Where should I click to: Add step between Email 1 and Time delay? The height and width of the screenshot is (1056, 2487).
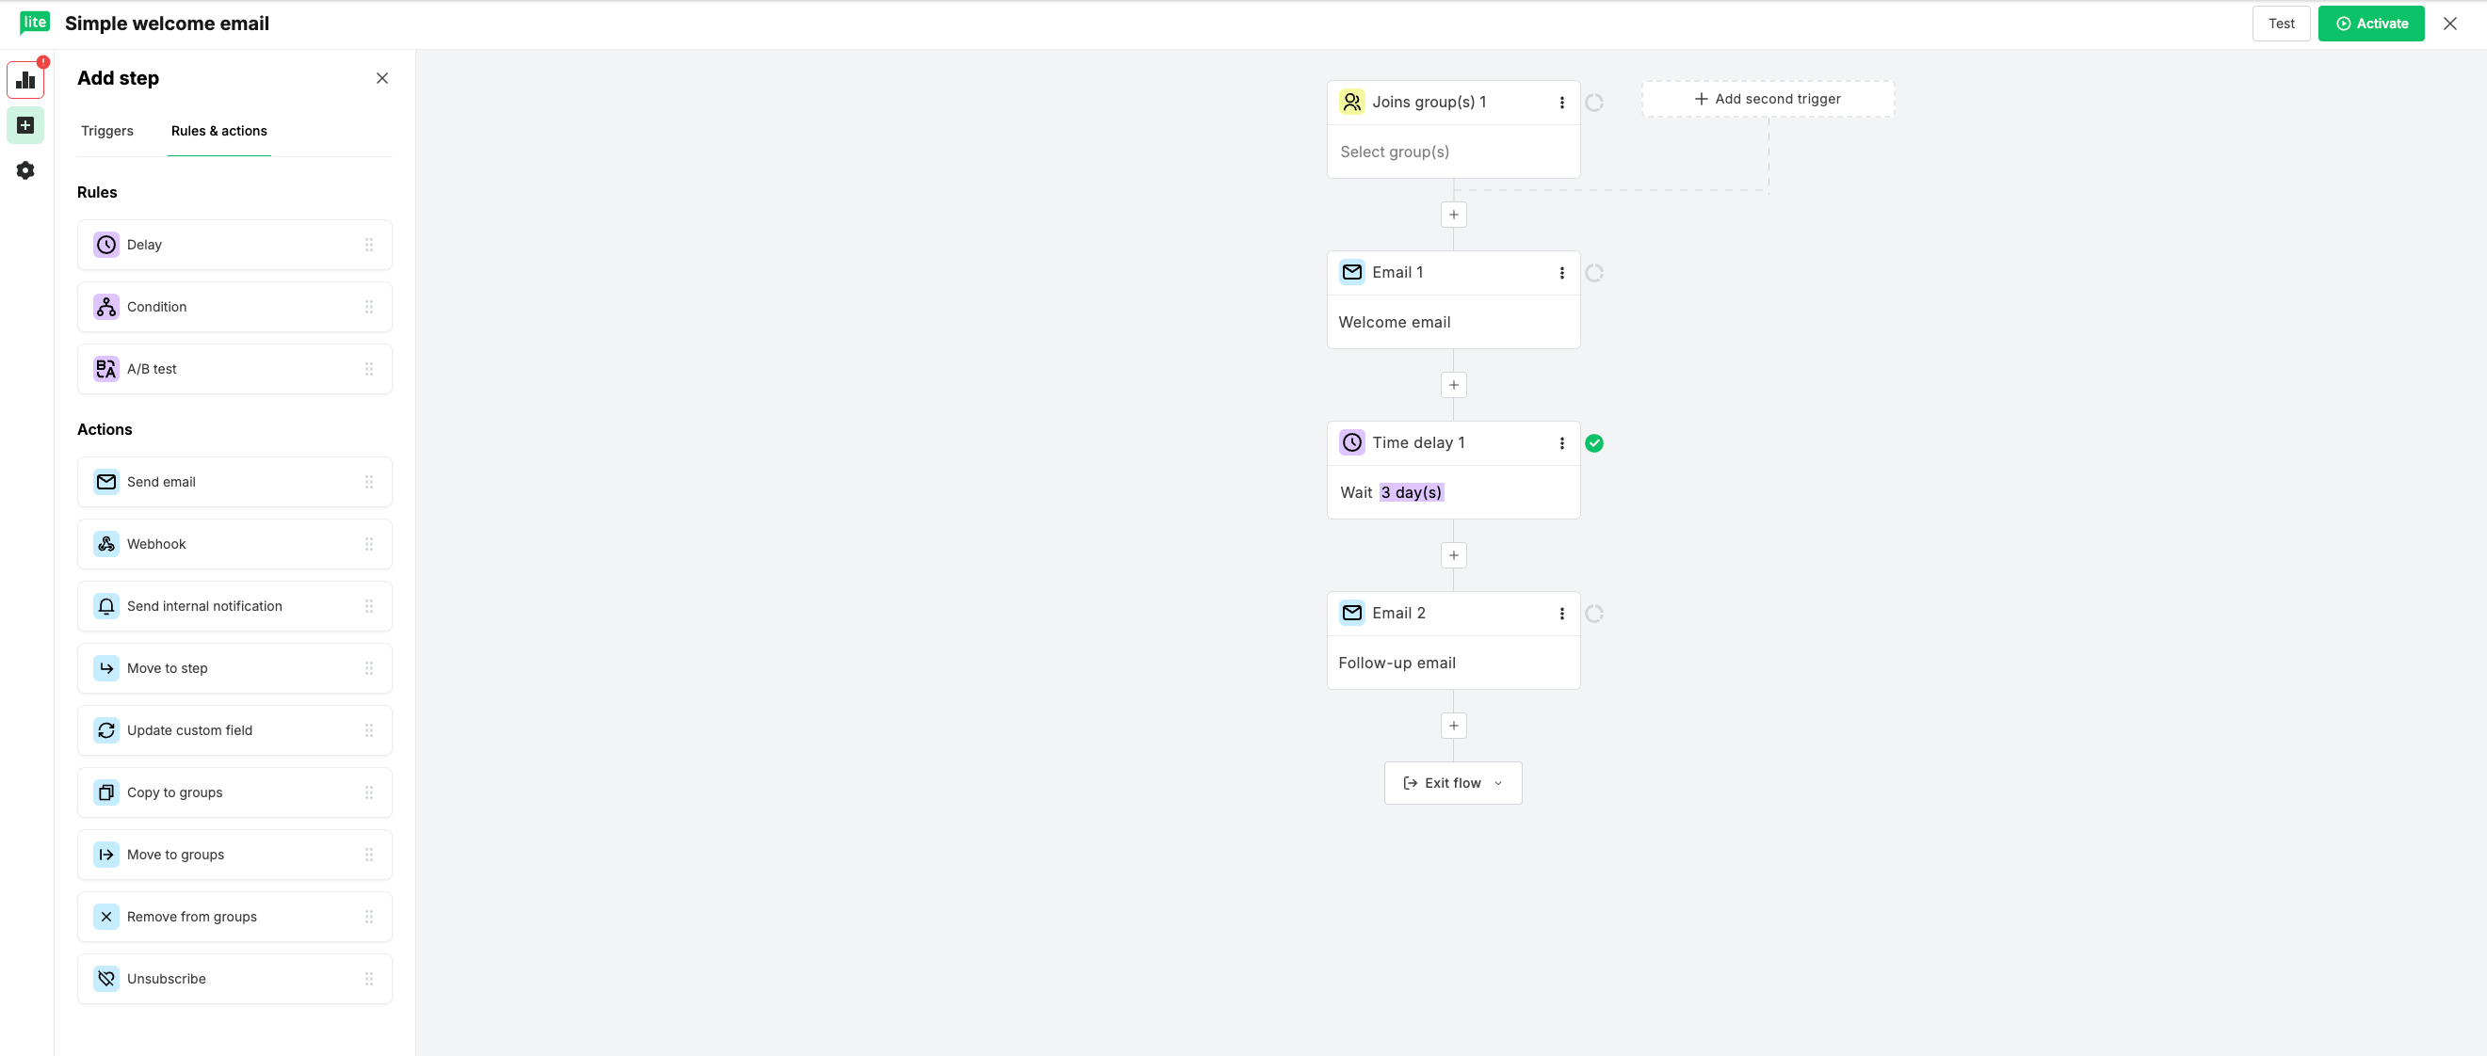1453,385
